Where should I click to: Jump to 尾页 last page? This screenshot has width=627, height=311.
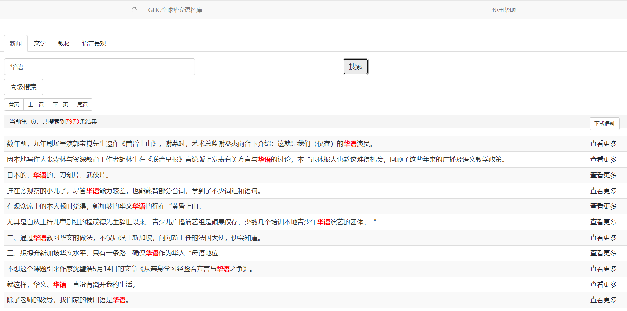point(82,105)
